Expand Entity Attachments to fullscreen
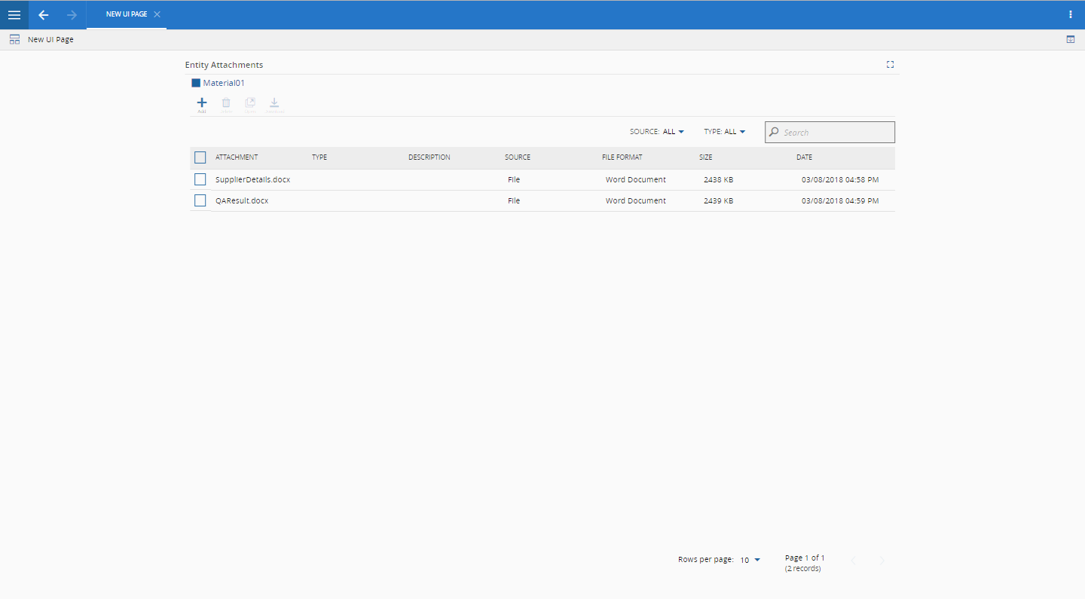 (x=890, y=65)
